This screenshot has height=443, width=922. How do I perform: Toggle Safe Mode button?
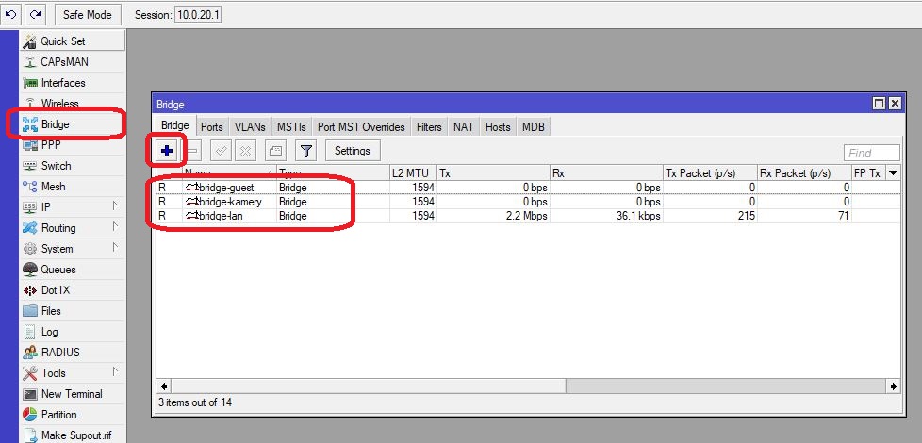coord(87,14)
